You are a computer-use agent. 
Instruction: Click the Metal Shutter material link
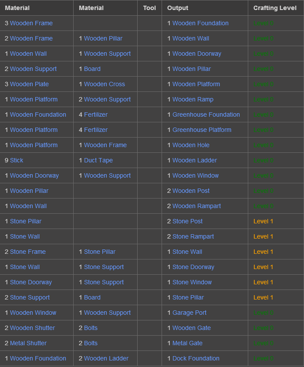(28, 343)
